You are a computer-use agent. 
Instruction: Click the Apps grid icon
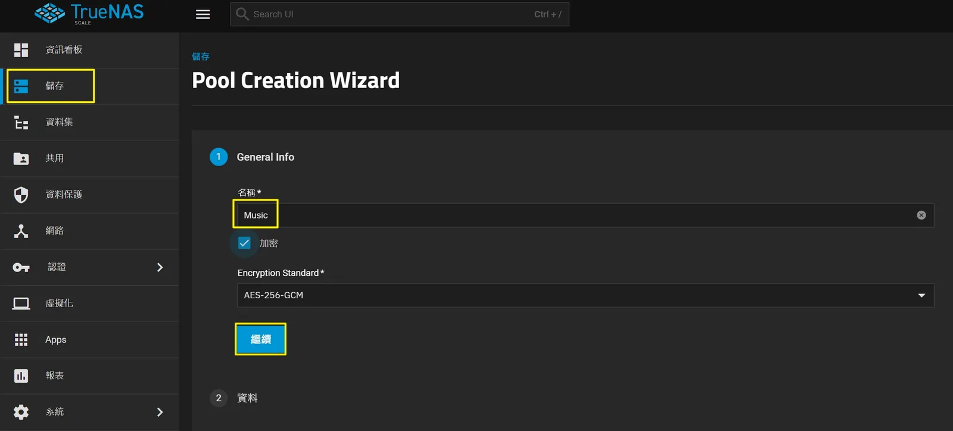[21, 340]
